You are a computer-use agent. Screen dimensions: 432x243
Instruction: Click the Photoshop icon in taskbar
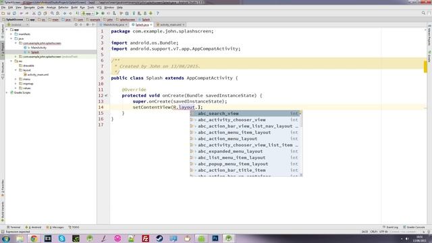click(215, 238)
